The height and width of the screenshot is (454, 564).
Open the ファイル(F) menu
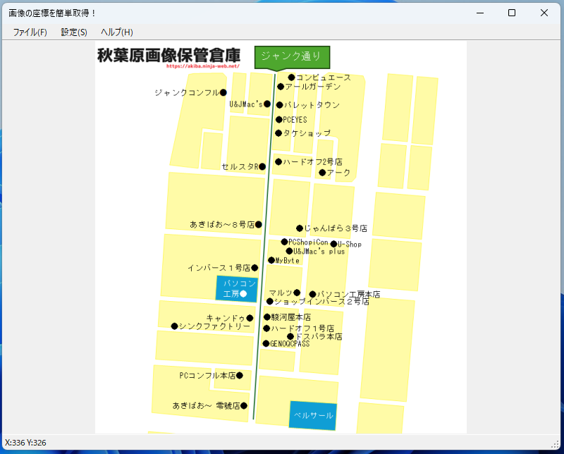pyautogui.click(x=30, y=32)
